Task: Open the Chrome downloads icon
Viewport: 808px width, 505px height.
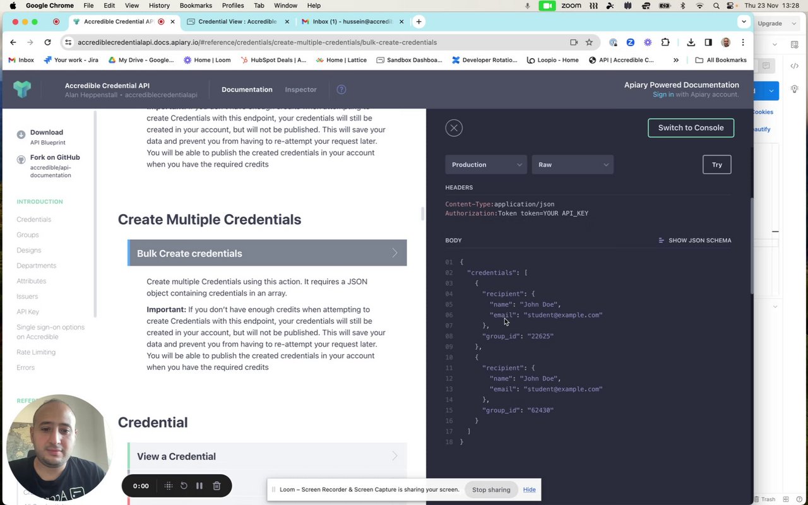Action: [x=691, y=42]
